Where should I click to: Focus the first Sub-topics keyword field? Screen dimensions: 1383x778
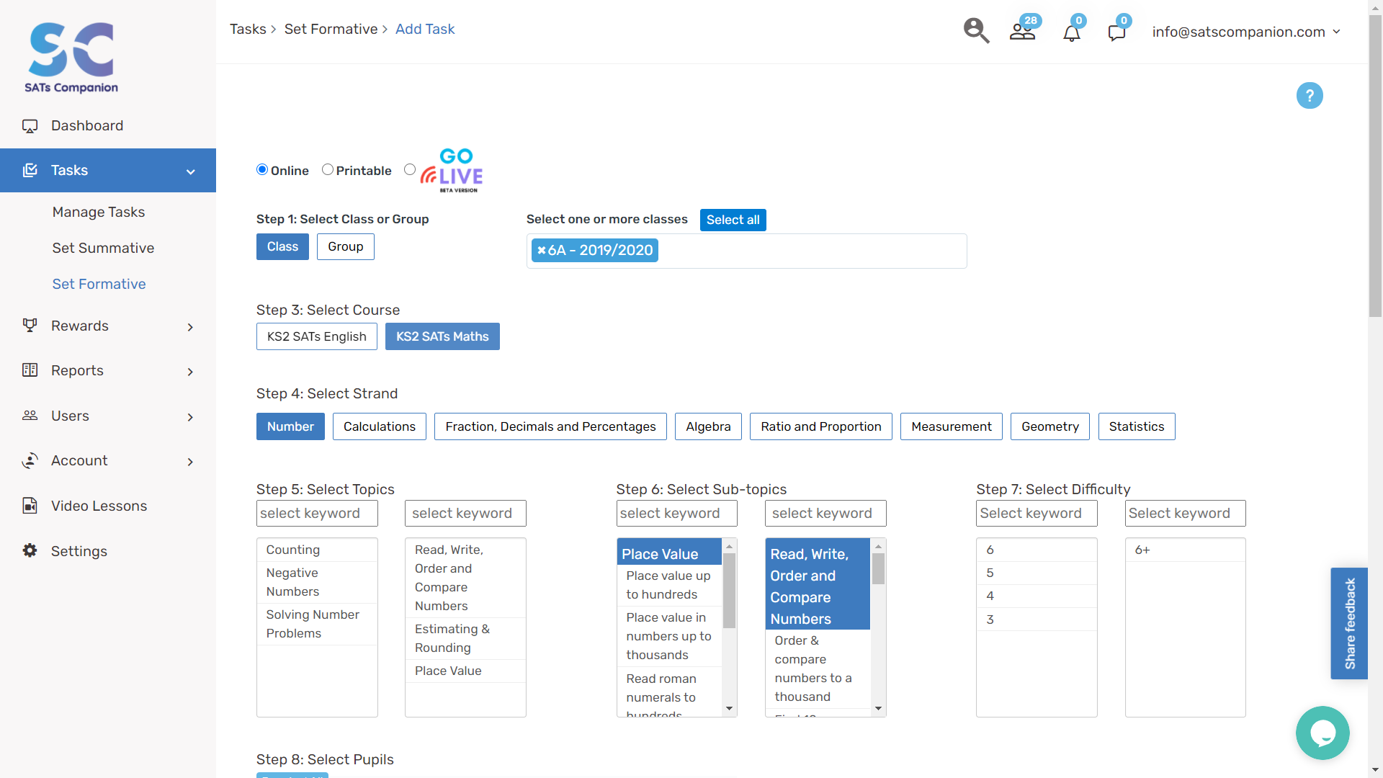click(676, 514)
